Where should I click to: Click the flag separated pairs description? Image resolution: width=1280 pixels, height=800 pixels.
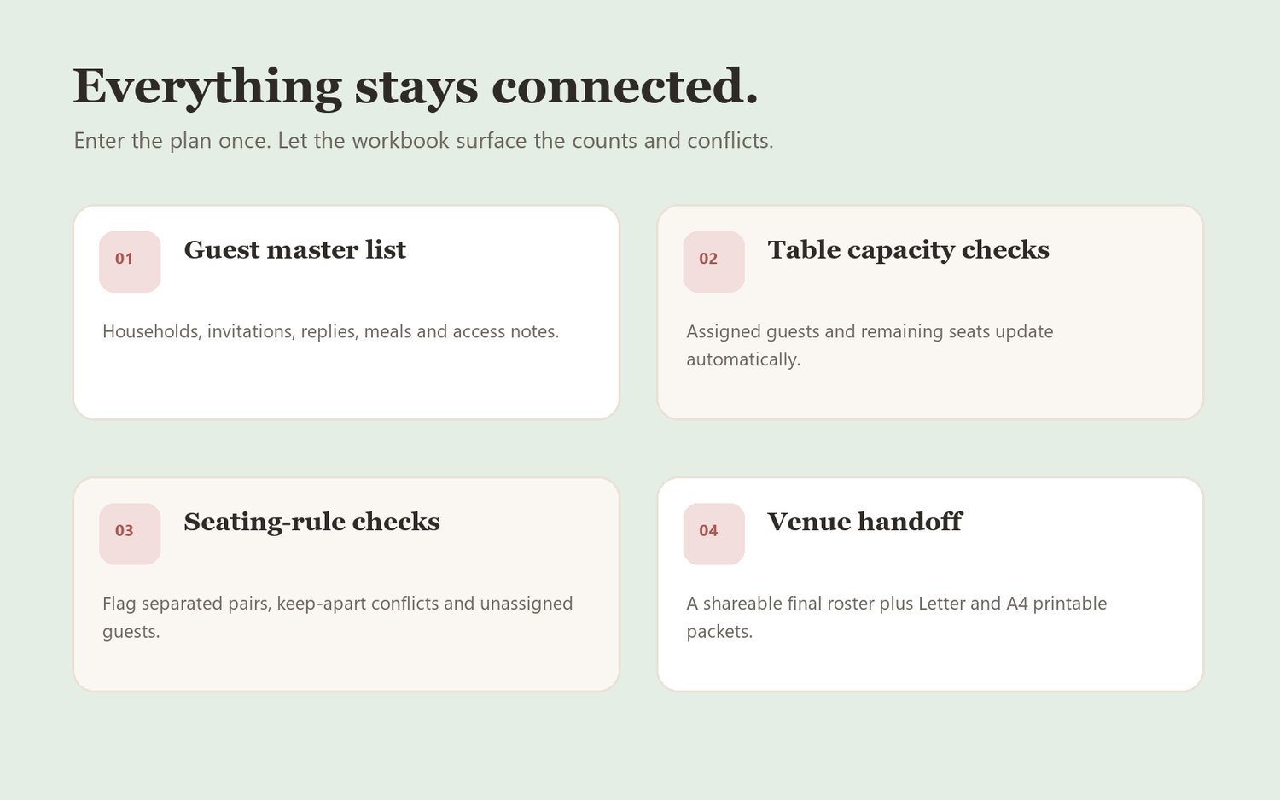[x=337, y=617]
